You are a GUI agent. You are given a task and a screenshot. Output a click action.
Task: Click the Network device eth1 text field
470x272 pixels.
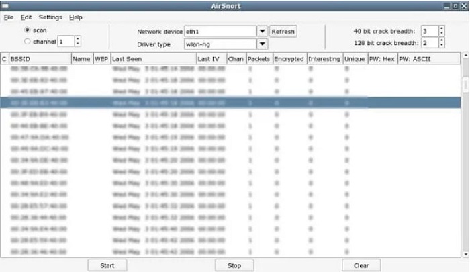(x=220, y=31)
